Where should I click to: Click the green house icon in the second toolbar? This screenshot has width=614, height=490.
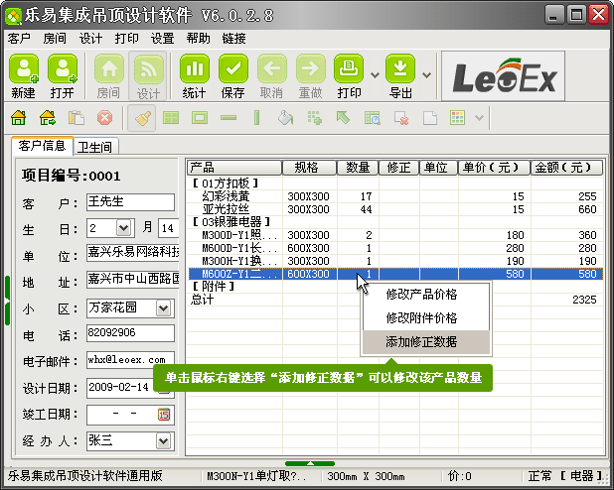[x=18, y=118]
